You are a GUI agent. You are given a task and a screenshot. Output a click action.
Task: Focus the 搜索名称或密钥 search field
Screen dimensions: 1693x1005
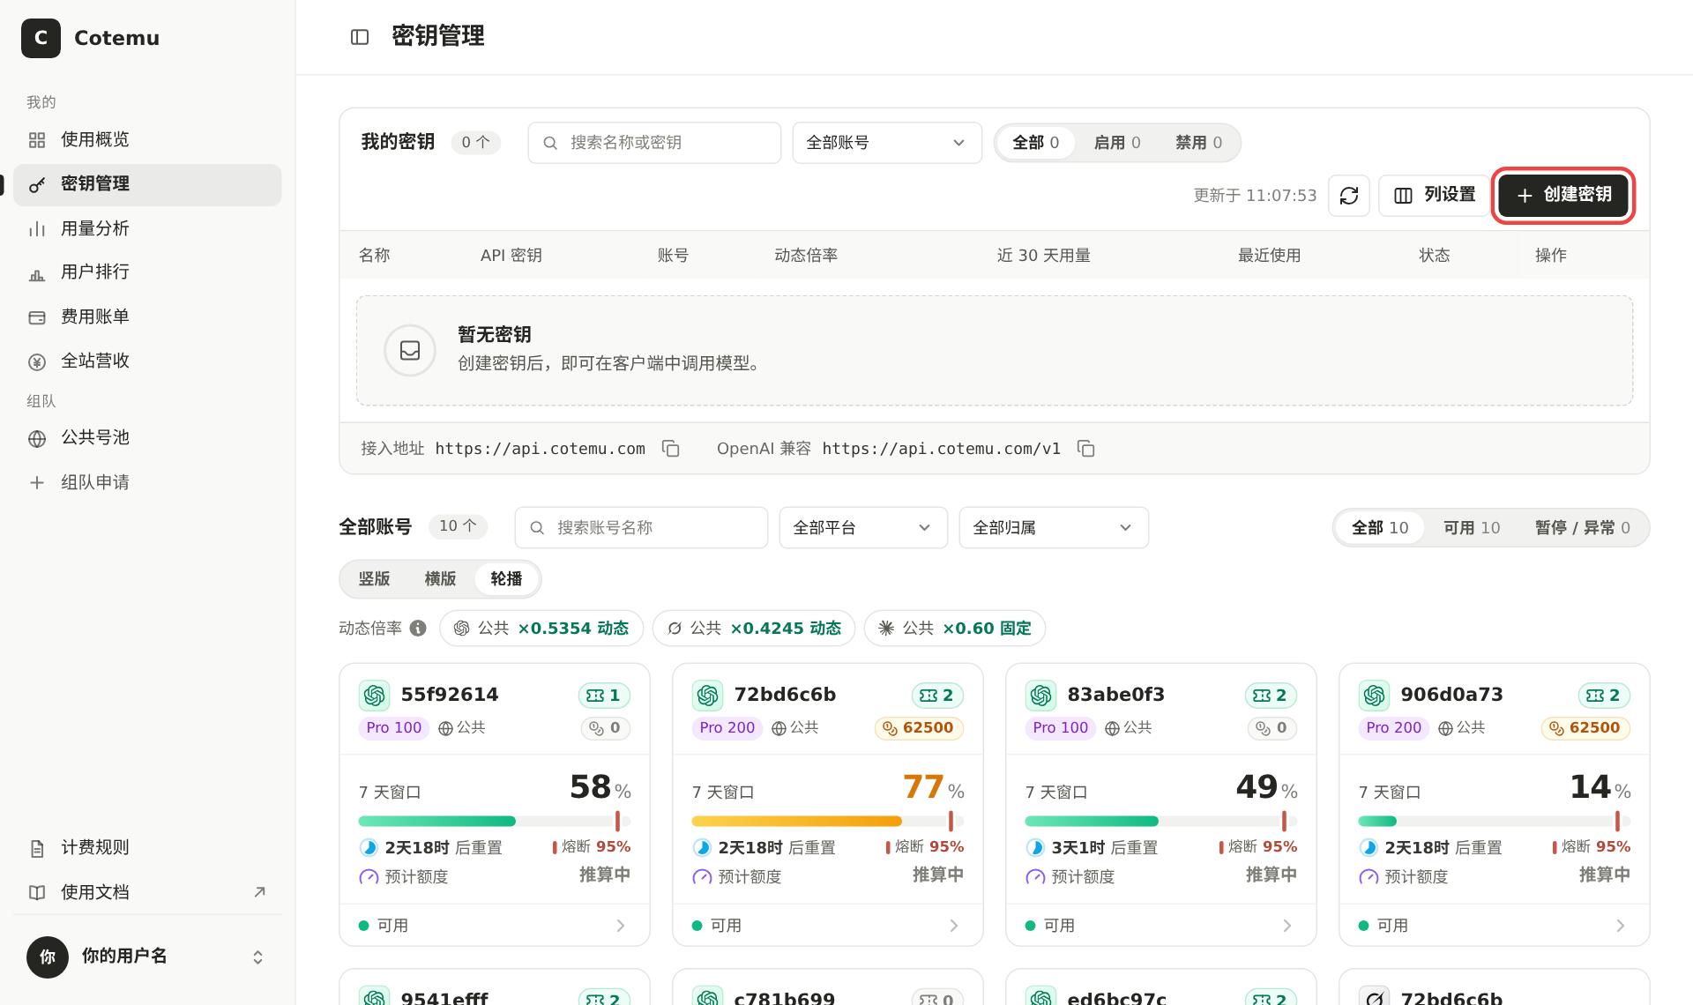[654, 143]
